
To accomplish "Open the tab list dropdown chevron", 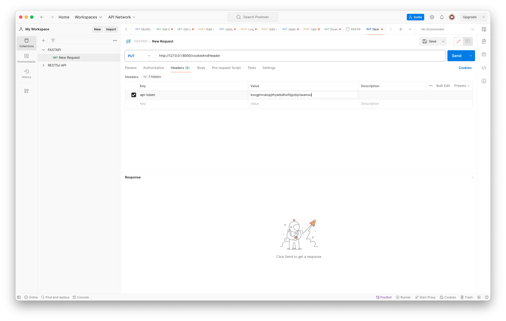I will (410, 29).
